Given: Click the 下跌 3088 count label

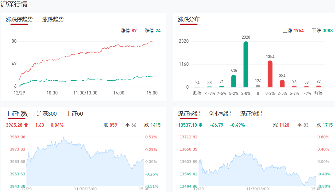Looking at the screenshot, I should 322,31.
